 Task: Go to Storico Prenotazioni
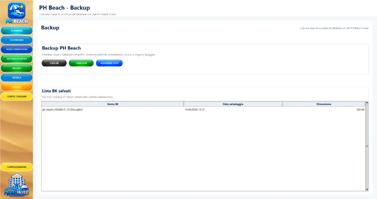tap(17, 50)
